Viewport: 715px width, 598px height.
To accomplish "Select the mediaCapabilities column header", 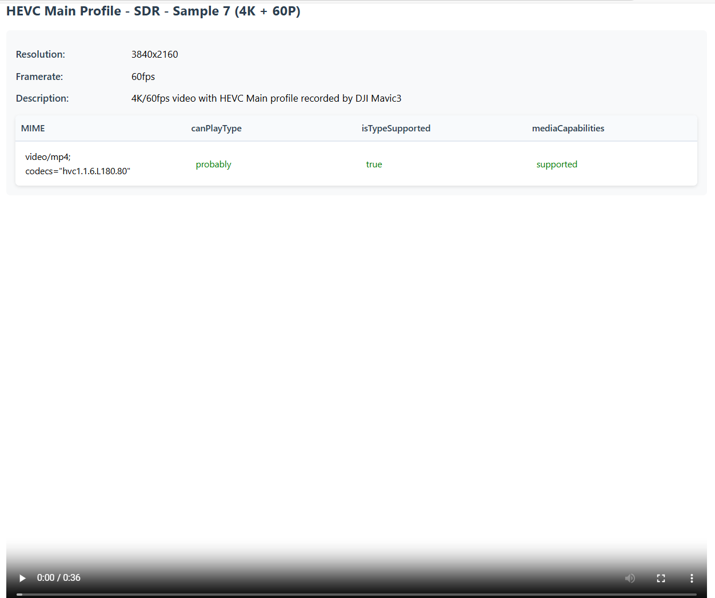I will (568, 129).
